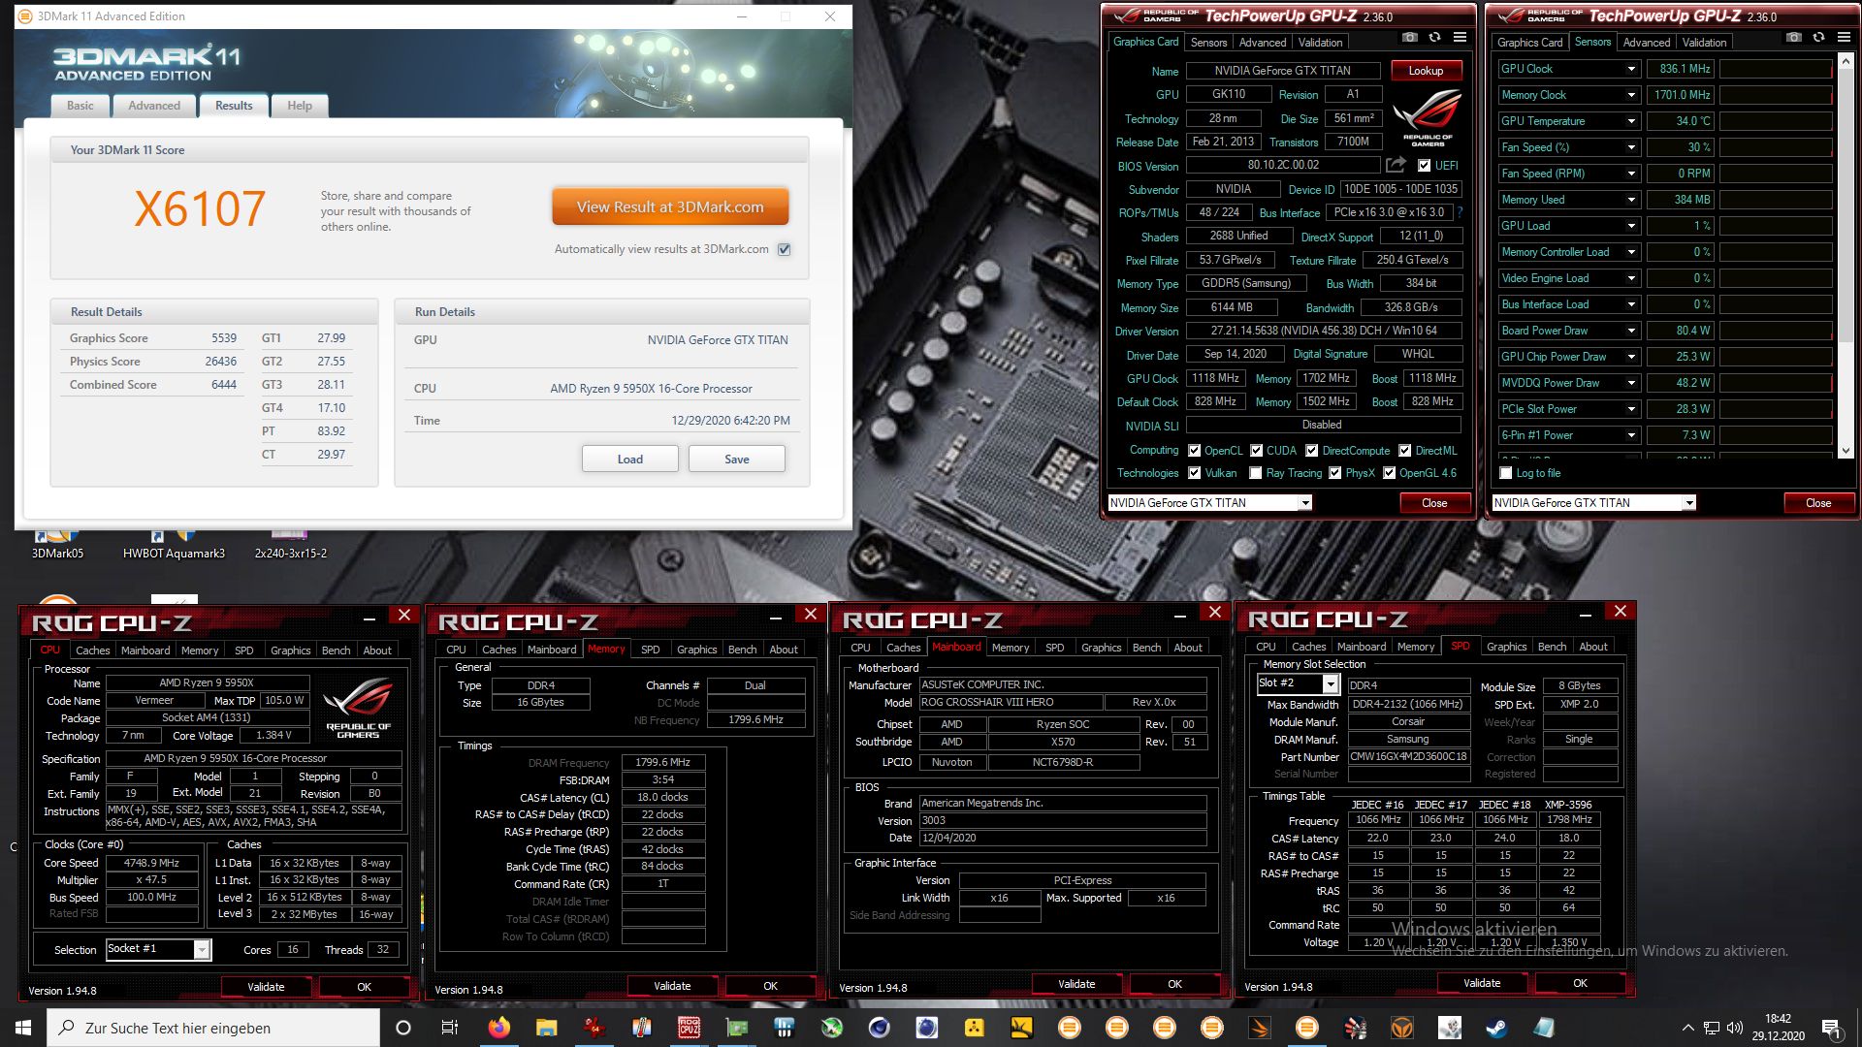This screenshot has width=1862, height=1047.
Task: Open the Fan Speed (%) sensor dropdown
Action: pos(1631,147)
